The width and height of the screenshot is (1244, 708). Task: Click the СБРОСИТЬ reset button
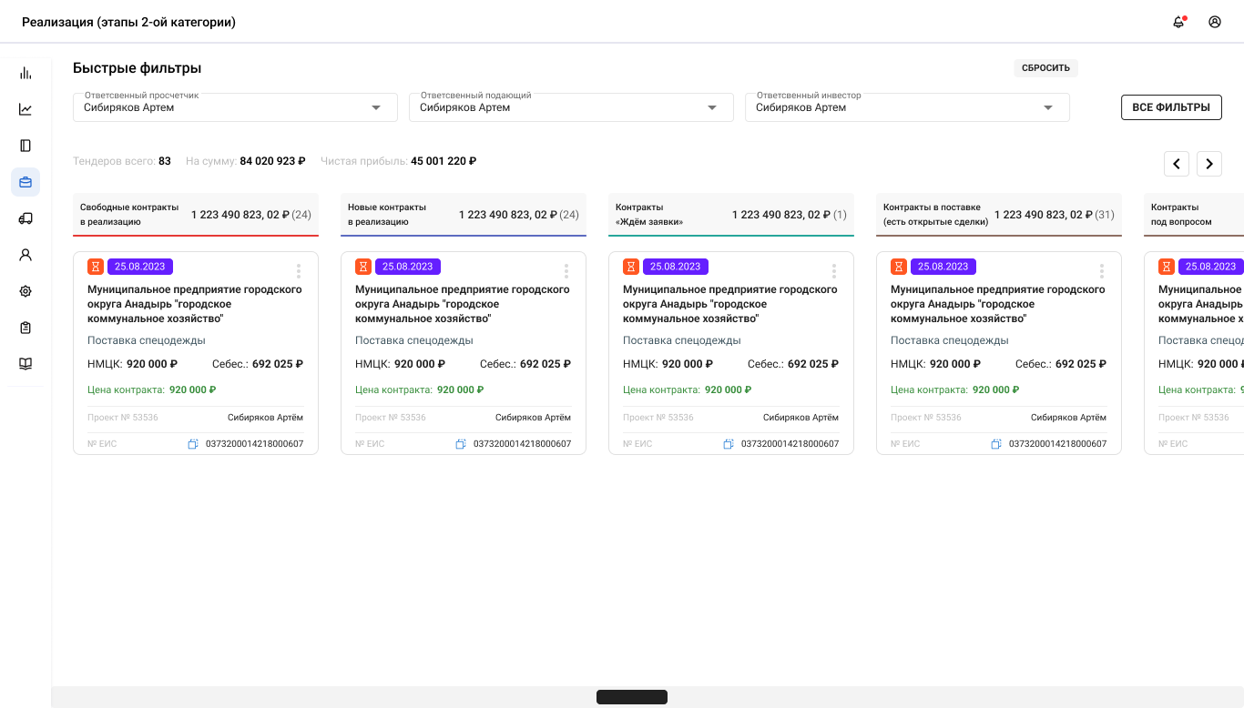coord(1045,68)
